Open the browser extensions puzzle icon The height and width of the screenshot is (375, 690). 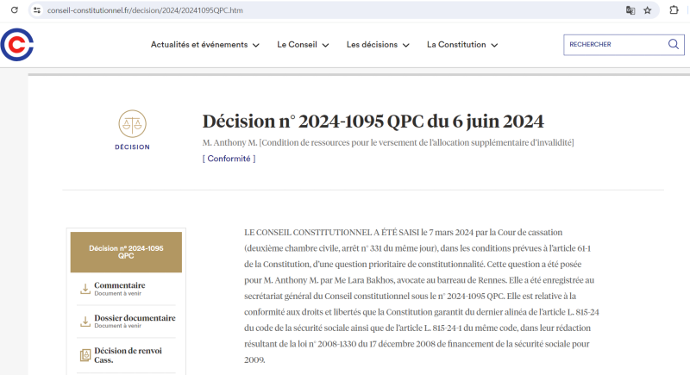coord(674,9)
